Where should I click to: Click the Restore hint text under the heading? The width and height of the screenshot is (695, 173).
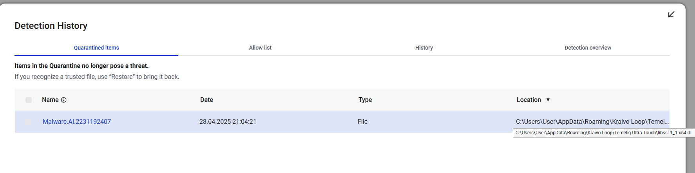click(97, 77)
